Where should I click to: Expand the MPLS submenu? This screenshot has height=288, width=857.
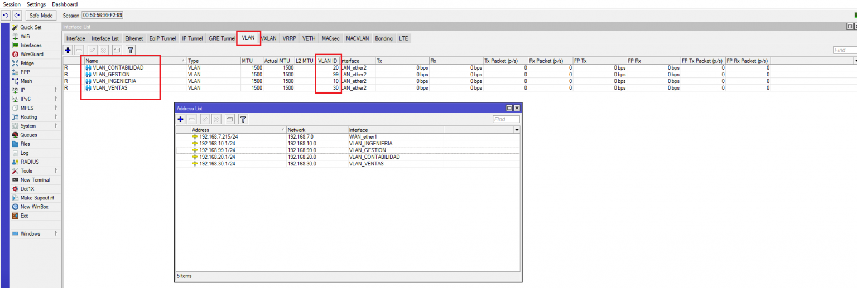click(56, 108)
